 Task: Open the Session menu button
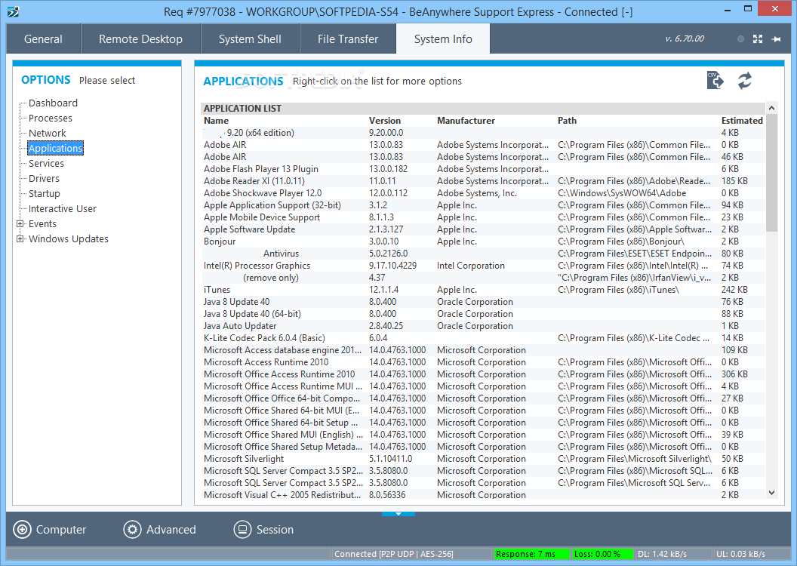coord(264,530)
